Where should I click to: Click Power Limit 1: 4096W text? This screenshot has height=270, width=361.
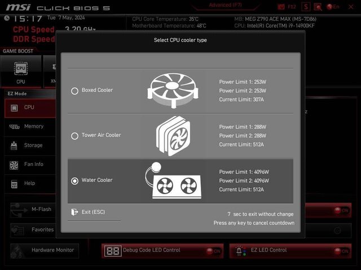[244, 172]
